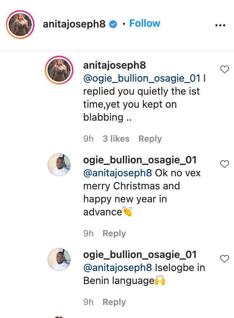Click anitajoseph8's avatar beside her comment

59,70
